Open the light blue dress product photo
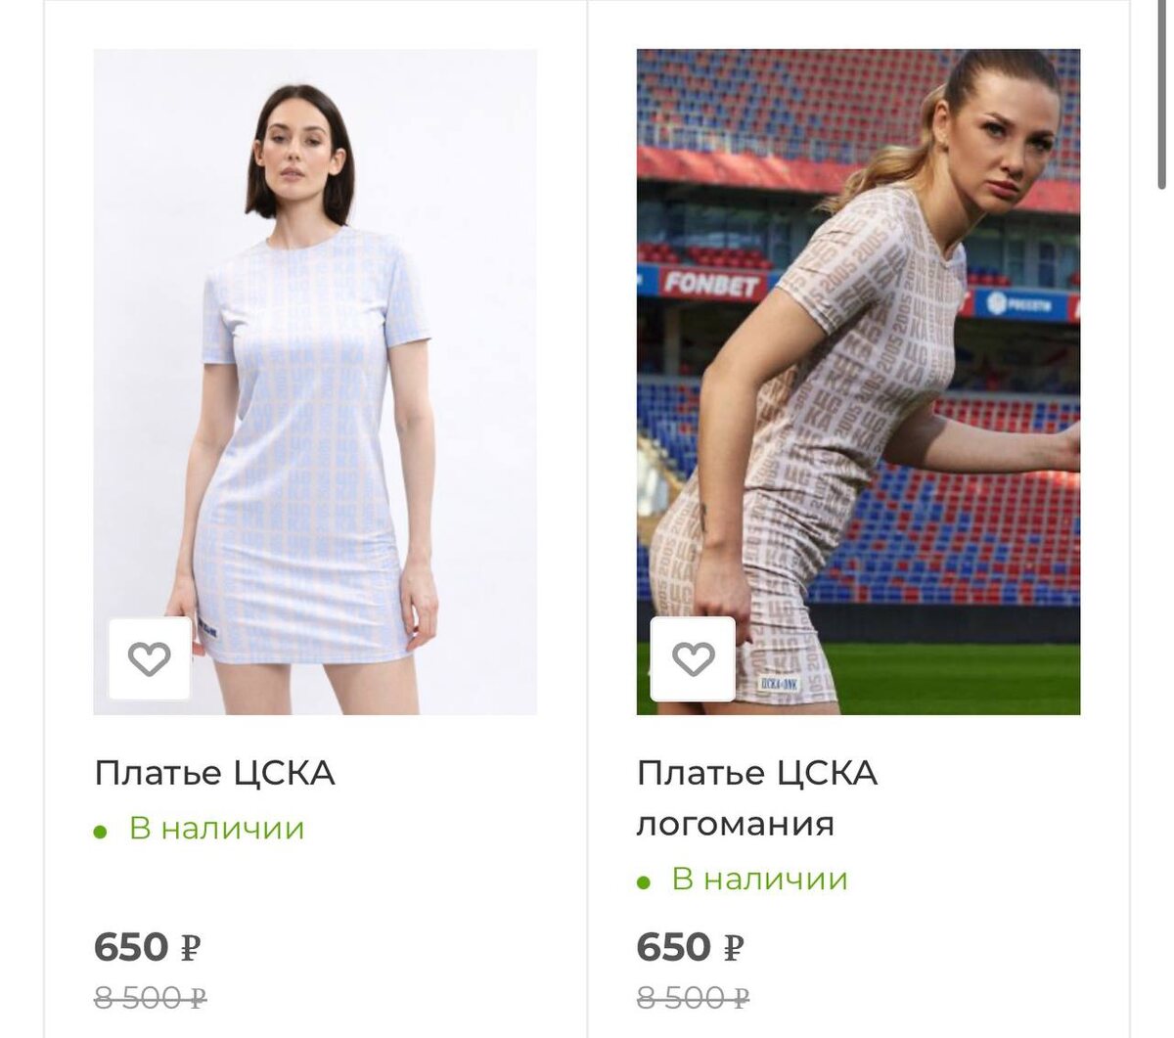This screenshot has height=1038, width=1174. [315, 382]
